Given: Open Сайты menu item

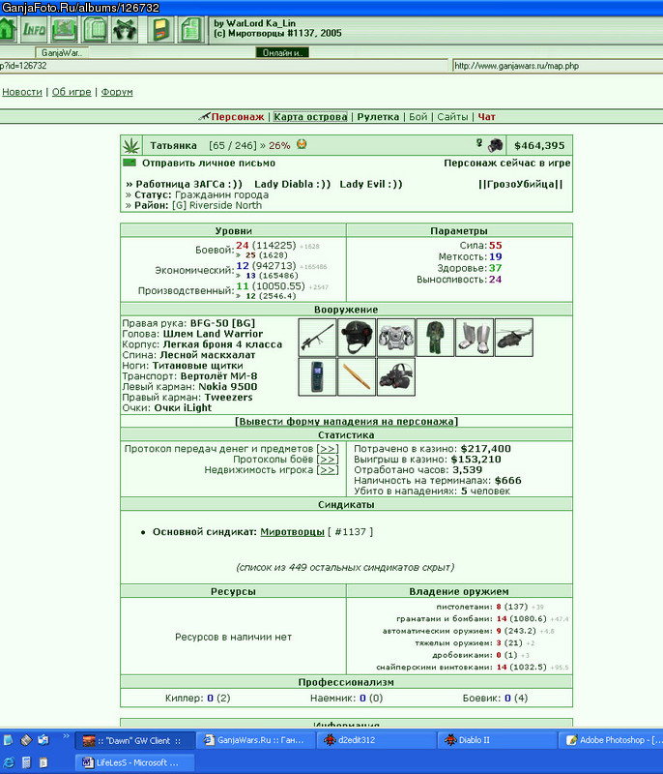Looking at the screenshot, I should click(x=452, y=117).
